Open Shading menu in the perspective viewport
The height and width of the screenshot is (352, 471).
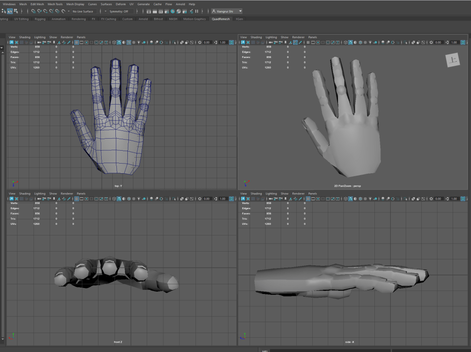click(x=256, y=37)
